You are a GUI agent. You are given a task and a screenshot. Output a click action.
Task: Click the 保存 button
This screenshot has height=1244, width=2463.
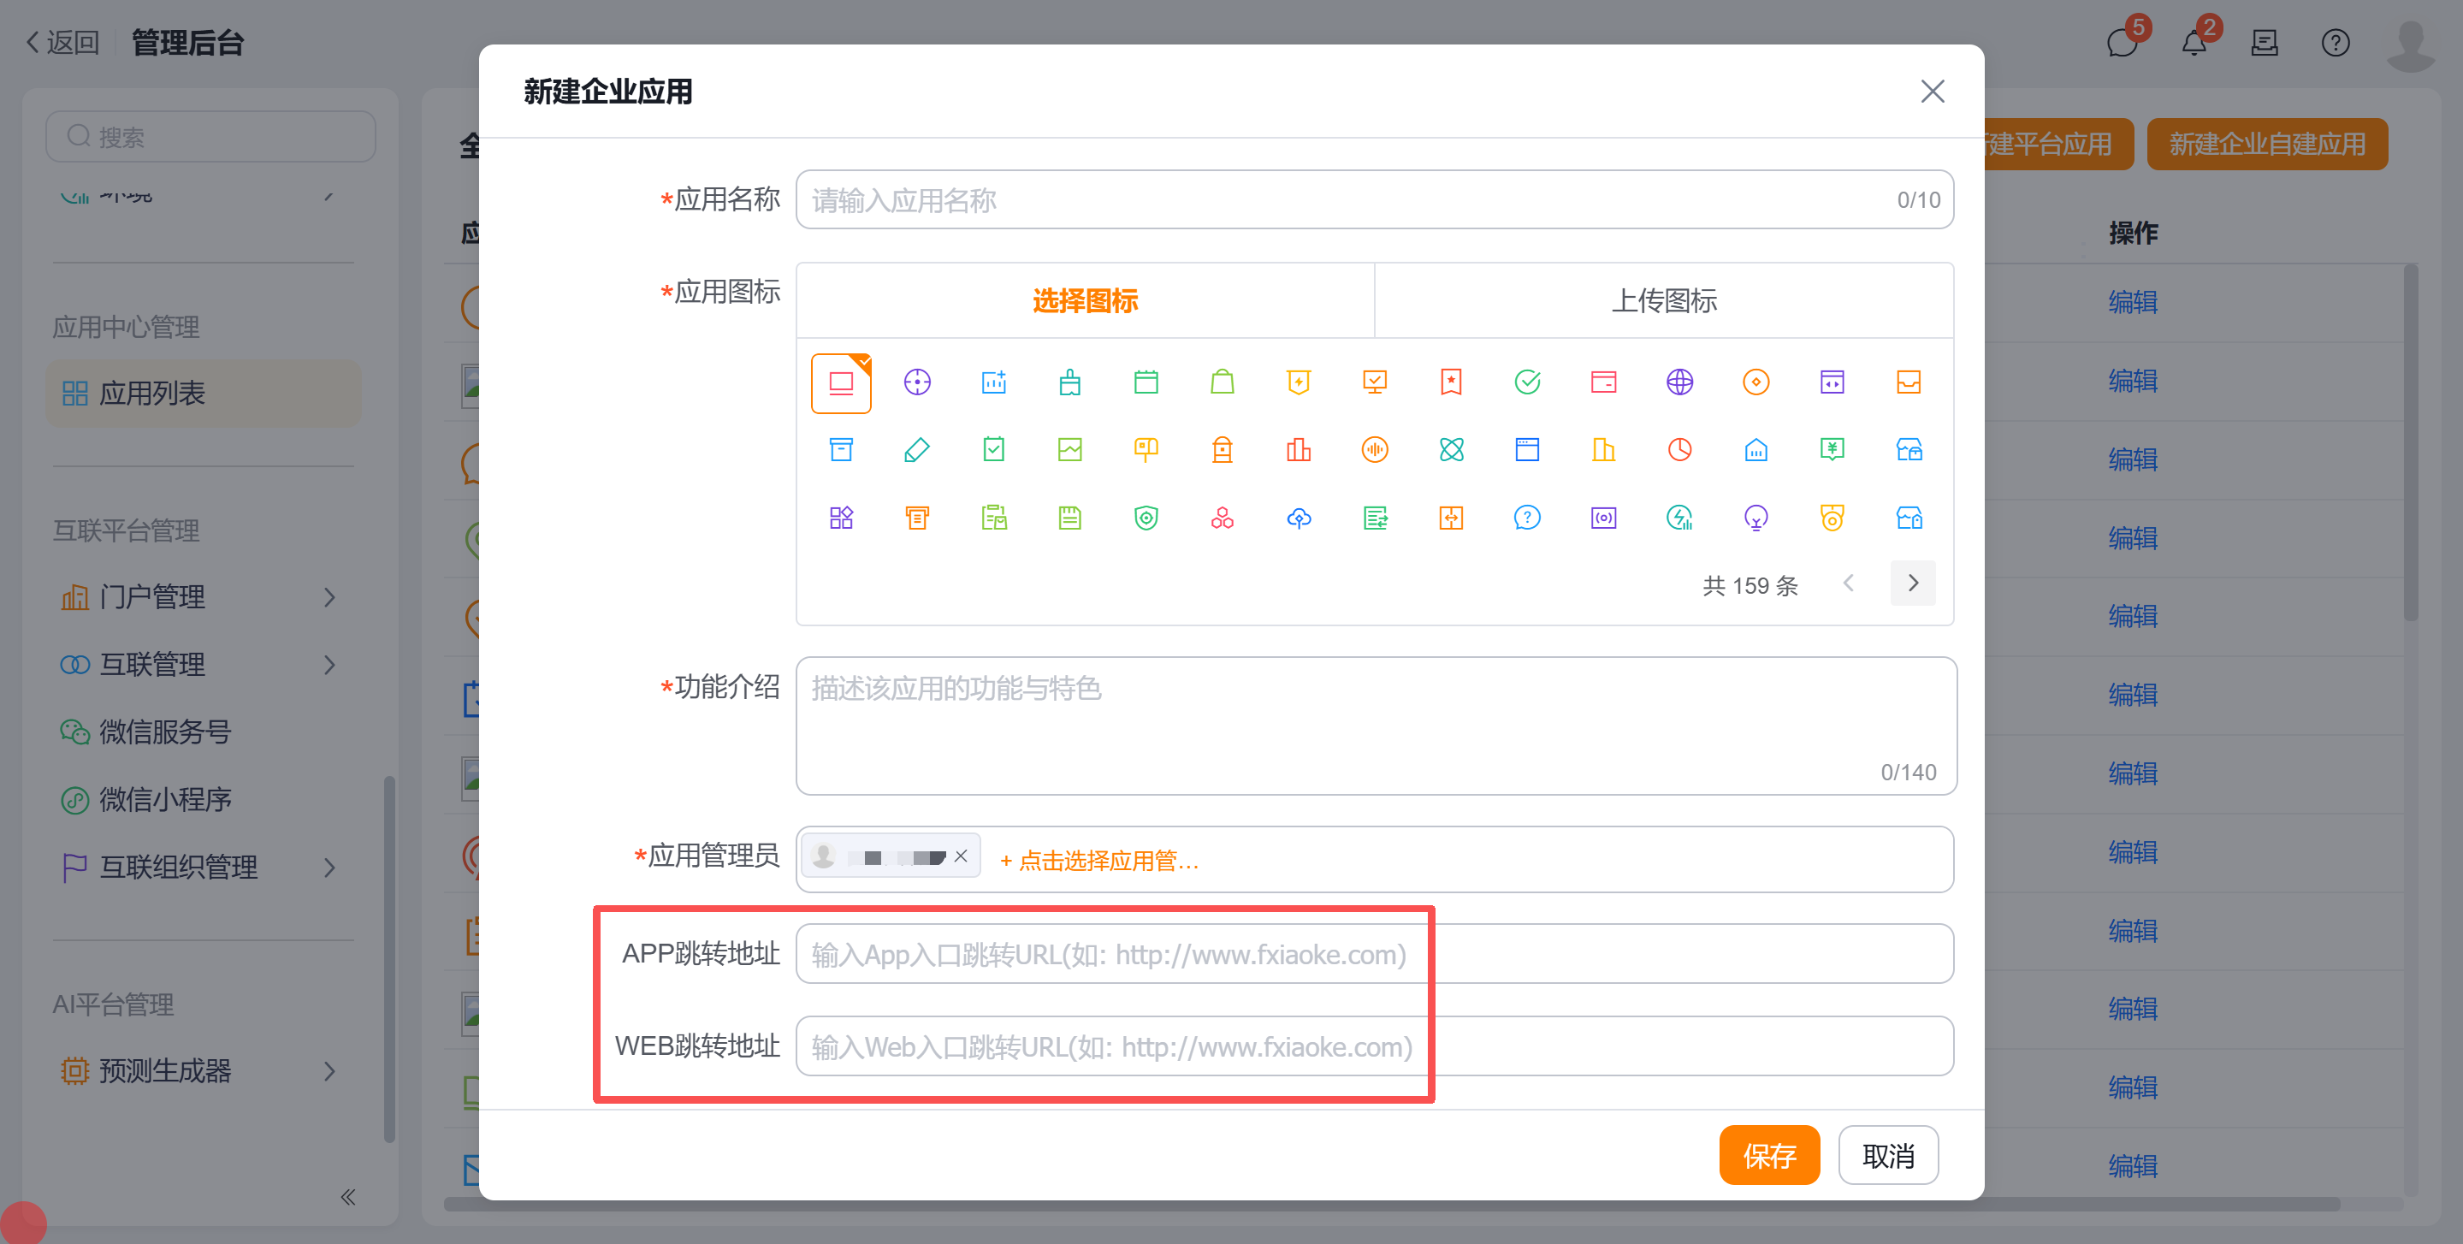1767,1155
